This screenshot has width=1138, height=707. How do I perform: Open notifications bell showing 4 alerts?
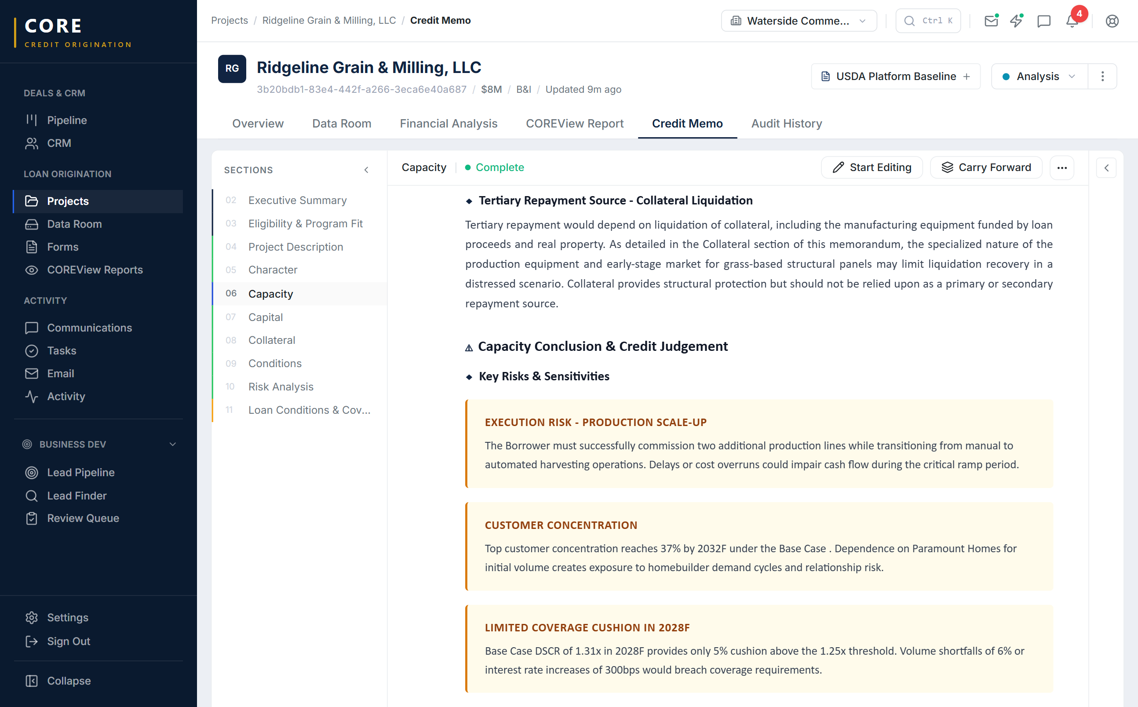click(x=1071, y=21)
